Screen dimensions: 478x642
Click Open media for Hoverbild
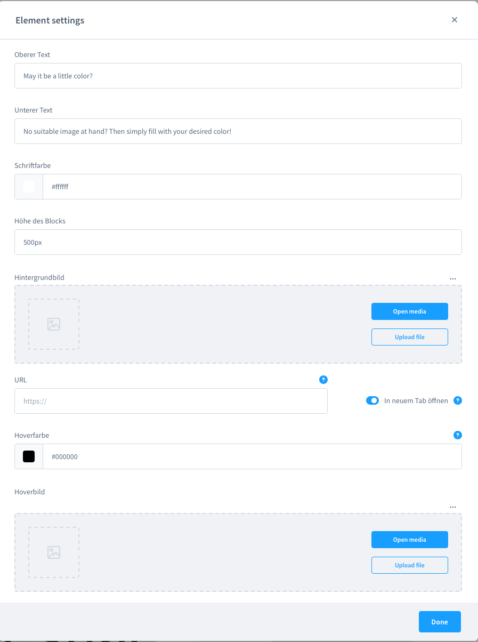[410, 540]
